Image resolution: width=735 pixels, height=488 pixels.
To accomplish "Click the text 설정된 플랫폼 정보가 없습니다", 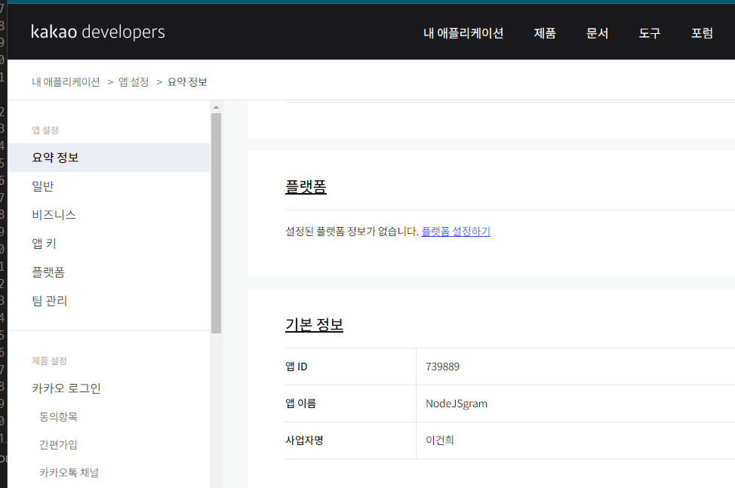I will click(x=352, y=232).
